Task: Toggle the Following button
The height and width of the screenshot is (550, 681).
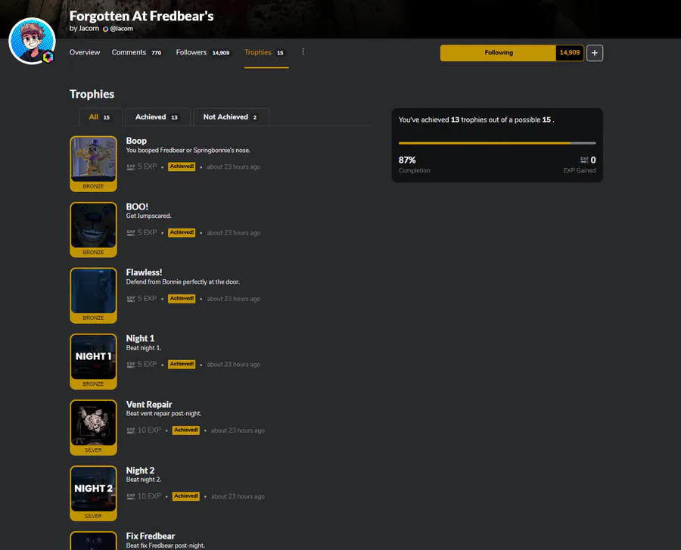Action: [498, 53]
